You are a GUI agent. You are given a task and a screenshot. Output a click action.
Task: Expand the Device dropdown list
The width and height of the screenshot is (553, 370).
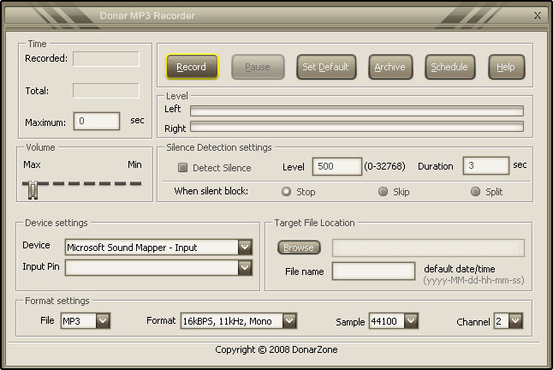tap(245, 248)
